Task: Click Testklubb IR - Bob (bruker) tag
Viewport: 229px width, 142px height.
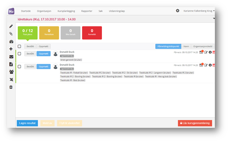Action: coord(73,80)
